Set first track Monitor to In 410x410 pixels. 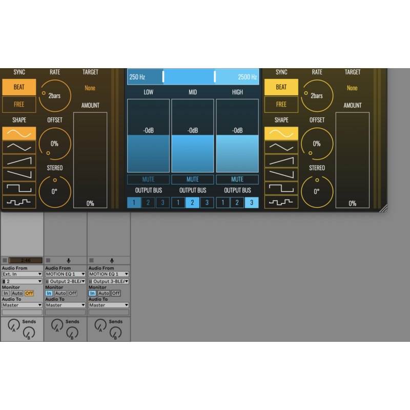pos(6,293)
